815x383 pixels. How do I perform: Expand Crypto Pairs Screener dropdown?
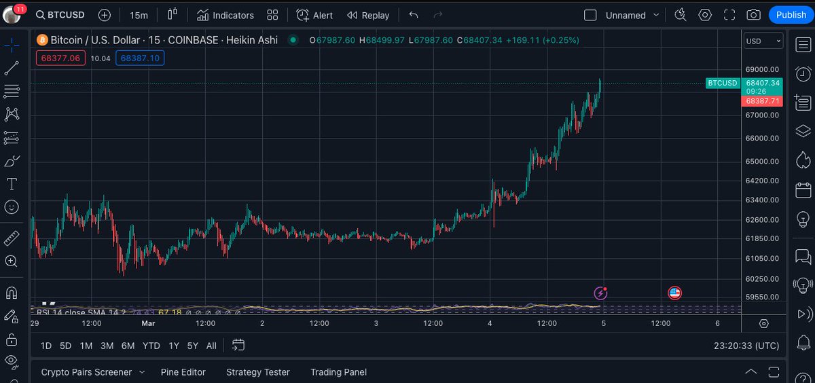pyautogui.click(x=92, y=372)
